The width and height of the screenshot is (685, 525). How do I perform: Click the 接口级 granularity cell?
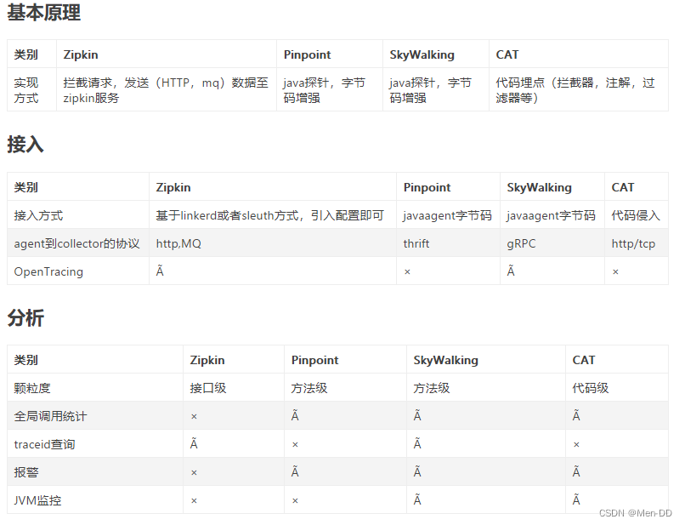[x=208, y=388]
